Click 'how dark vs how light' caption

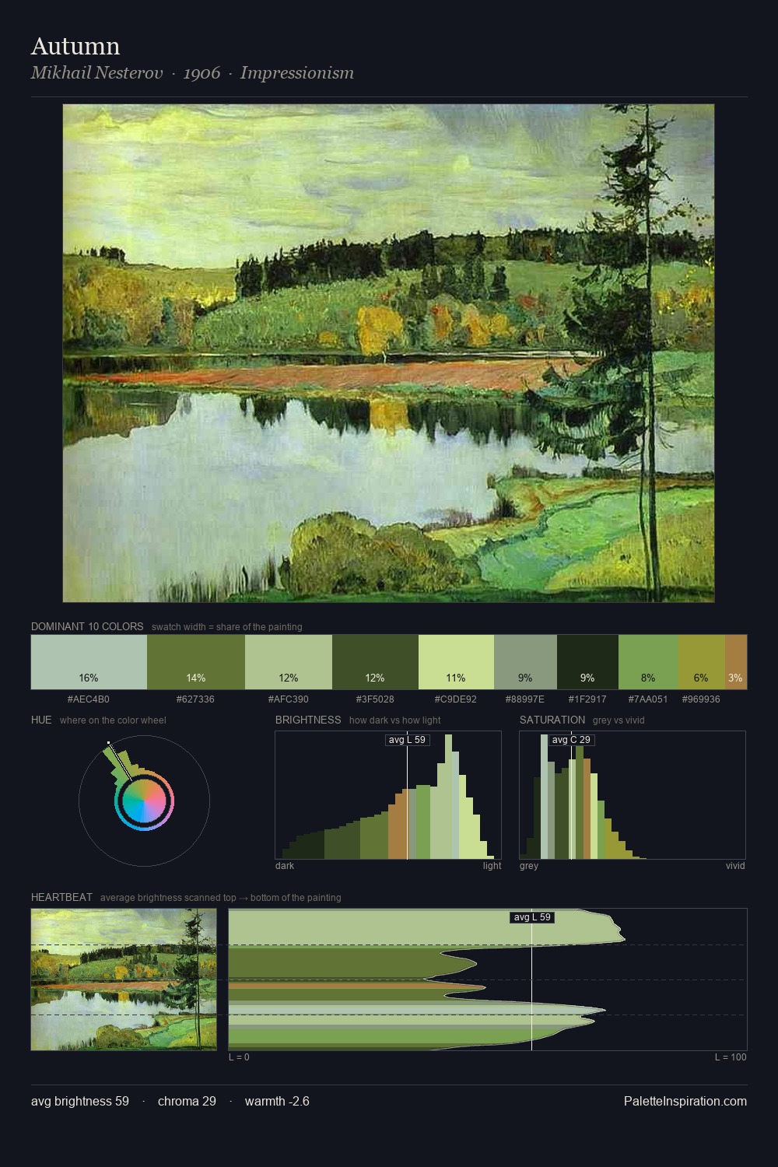click(x=394, y=720)
